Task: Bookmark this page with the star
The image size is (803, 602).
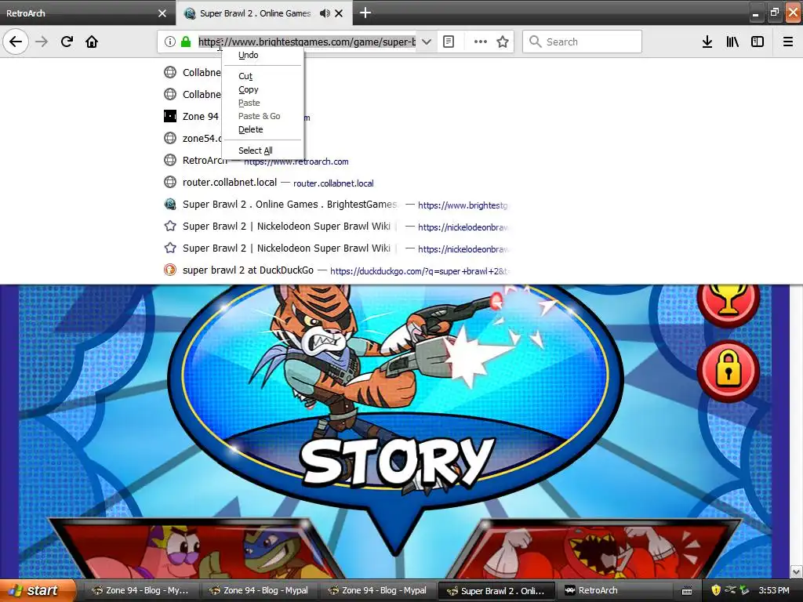Action: click(503, 42)
